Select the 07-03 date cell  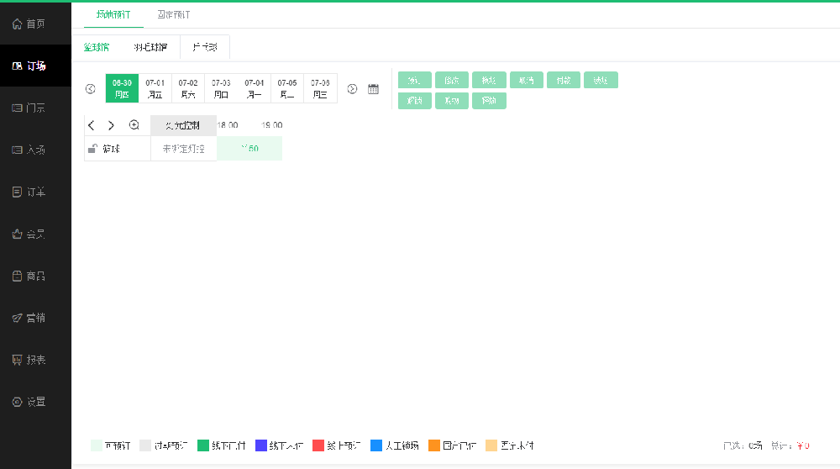pyautogui.click(x=221, y=88)
